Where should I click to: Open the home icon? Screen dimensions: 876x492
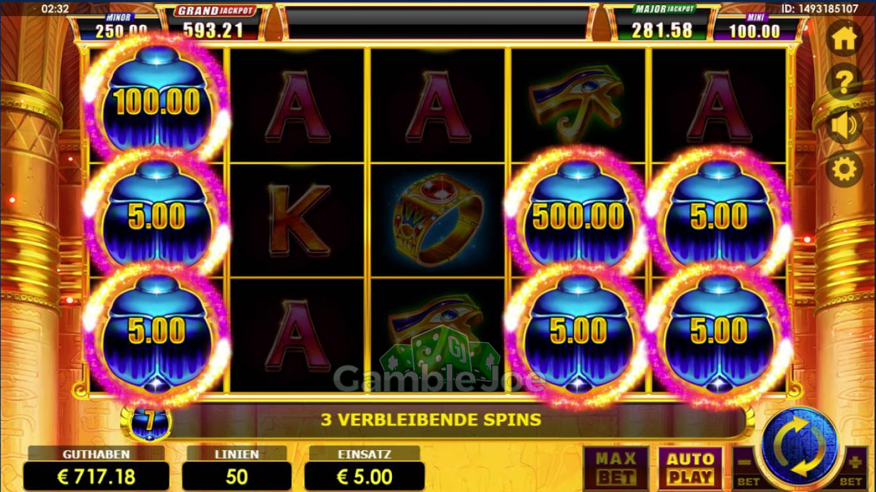tap(845, 39)
